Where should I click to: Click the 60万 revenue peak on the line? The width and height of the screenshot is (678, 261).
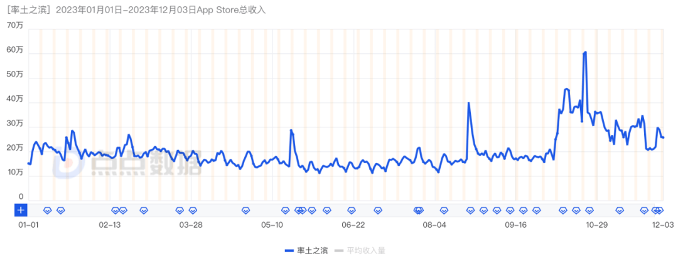(585, 52)
